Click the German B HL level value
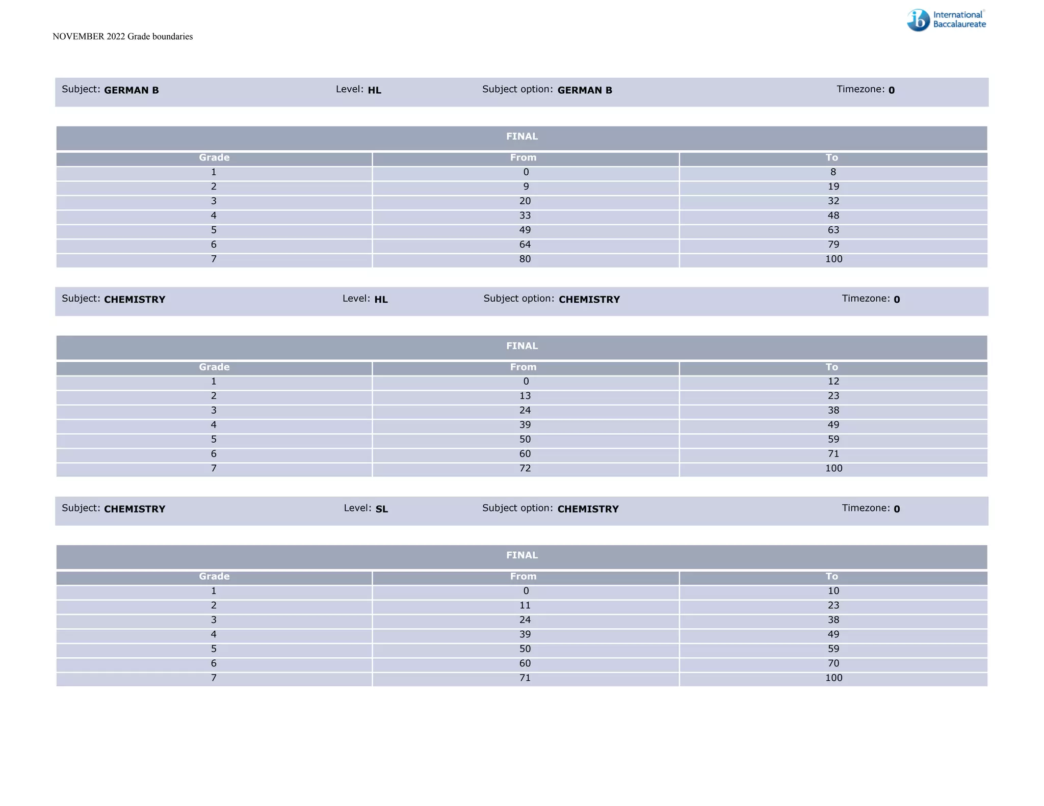 374,90
